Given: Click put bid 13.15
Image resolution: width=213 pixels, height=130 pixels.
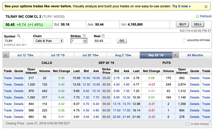Looking at the screenshot, I should [116, 104].
